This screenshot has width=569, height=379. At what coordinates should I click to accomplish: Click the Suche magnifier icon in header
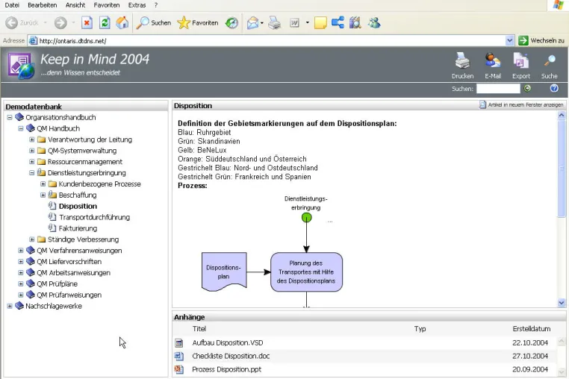(550, 60)
